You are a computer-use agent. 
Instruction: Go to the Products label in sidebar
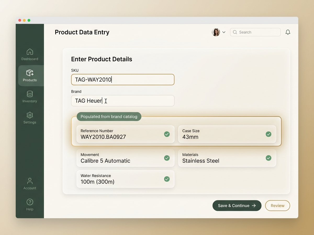coord(30,80)
